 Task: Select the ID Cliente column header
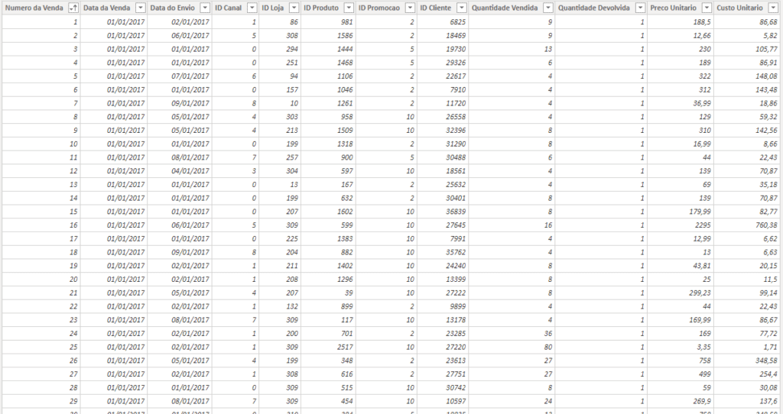(435, 8)
